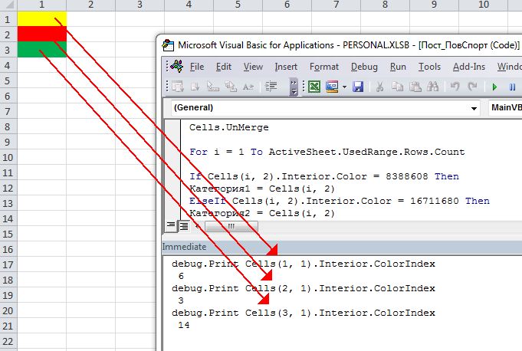
Task: Click the VBA menu bar control icon
Action: pos(177,66)
